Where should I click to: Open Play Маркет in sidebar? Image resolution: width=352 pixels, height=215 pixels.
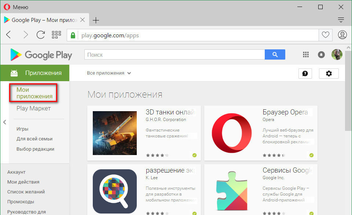pos(34,108)
